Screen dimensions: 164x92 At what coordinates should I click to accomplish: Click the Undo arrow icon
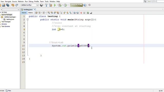pos(13,5)
